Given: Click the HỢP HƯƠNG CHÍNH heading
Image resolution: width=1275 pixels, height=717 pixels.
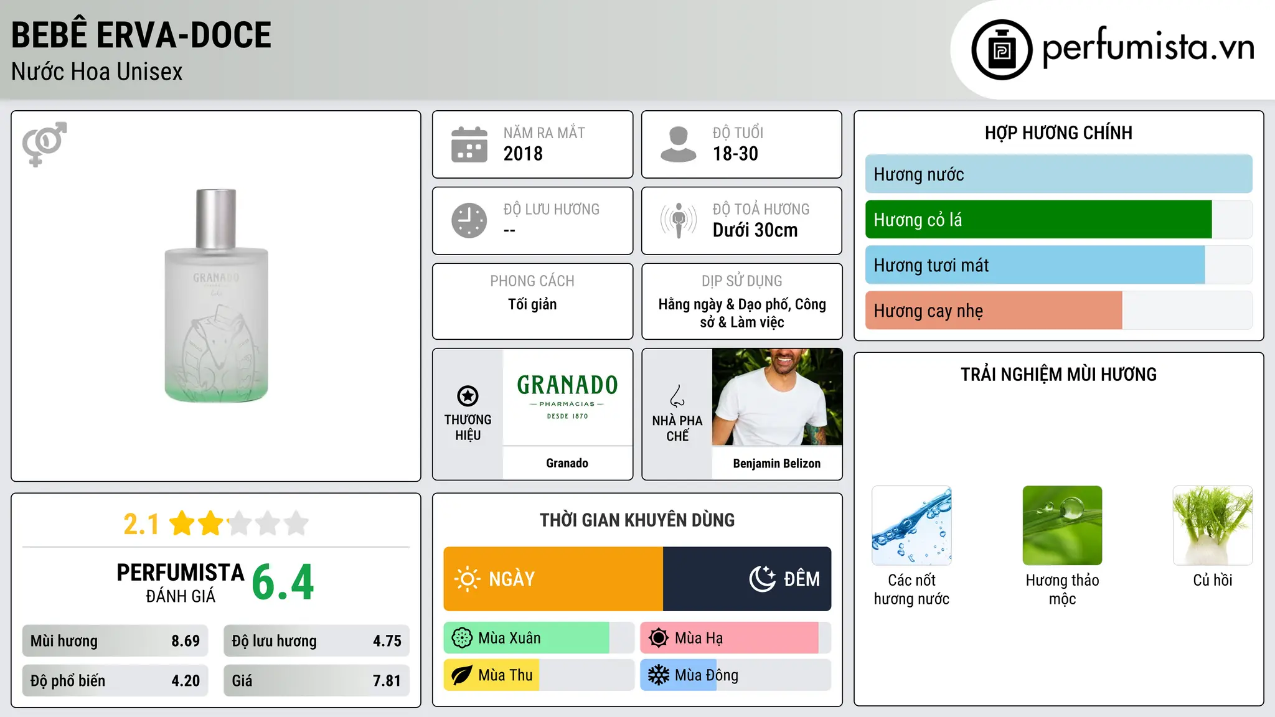Looking at the screenshot, I should tap(1058, 133).
